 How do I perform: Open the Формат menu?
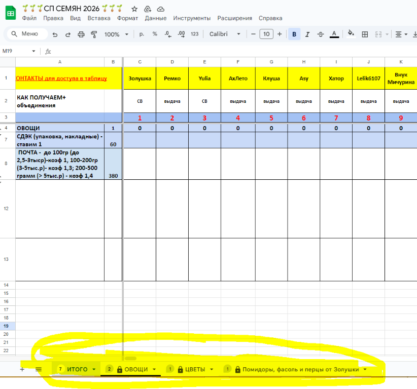[x=127, y=18]
